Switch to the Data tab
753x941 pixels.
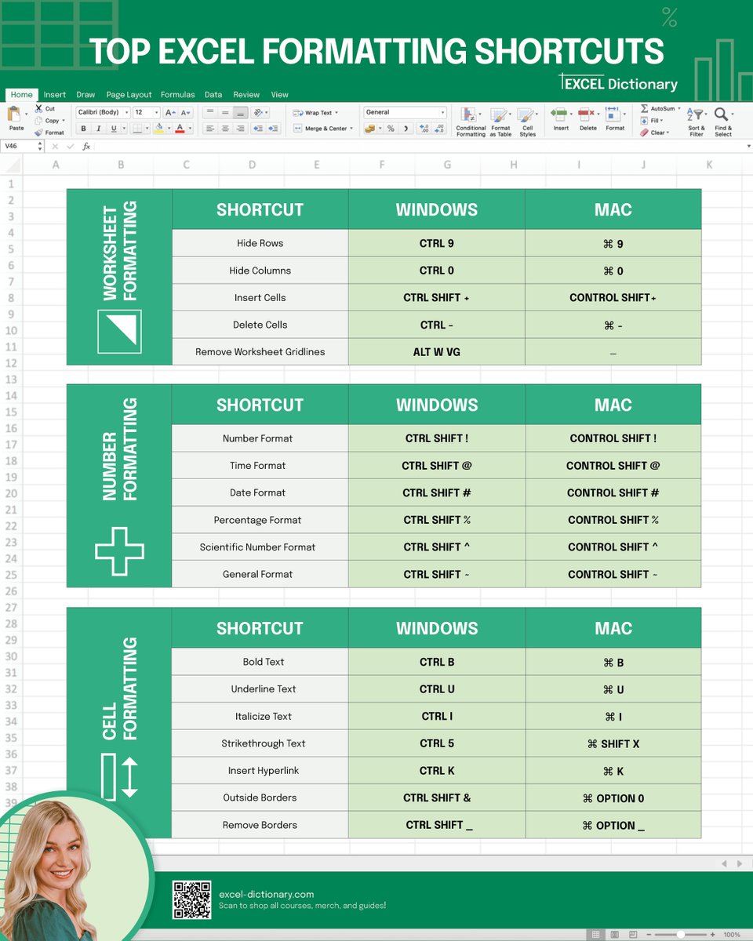coord(213,95)
